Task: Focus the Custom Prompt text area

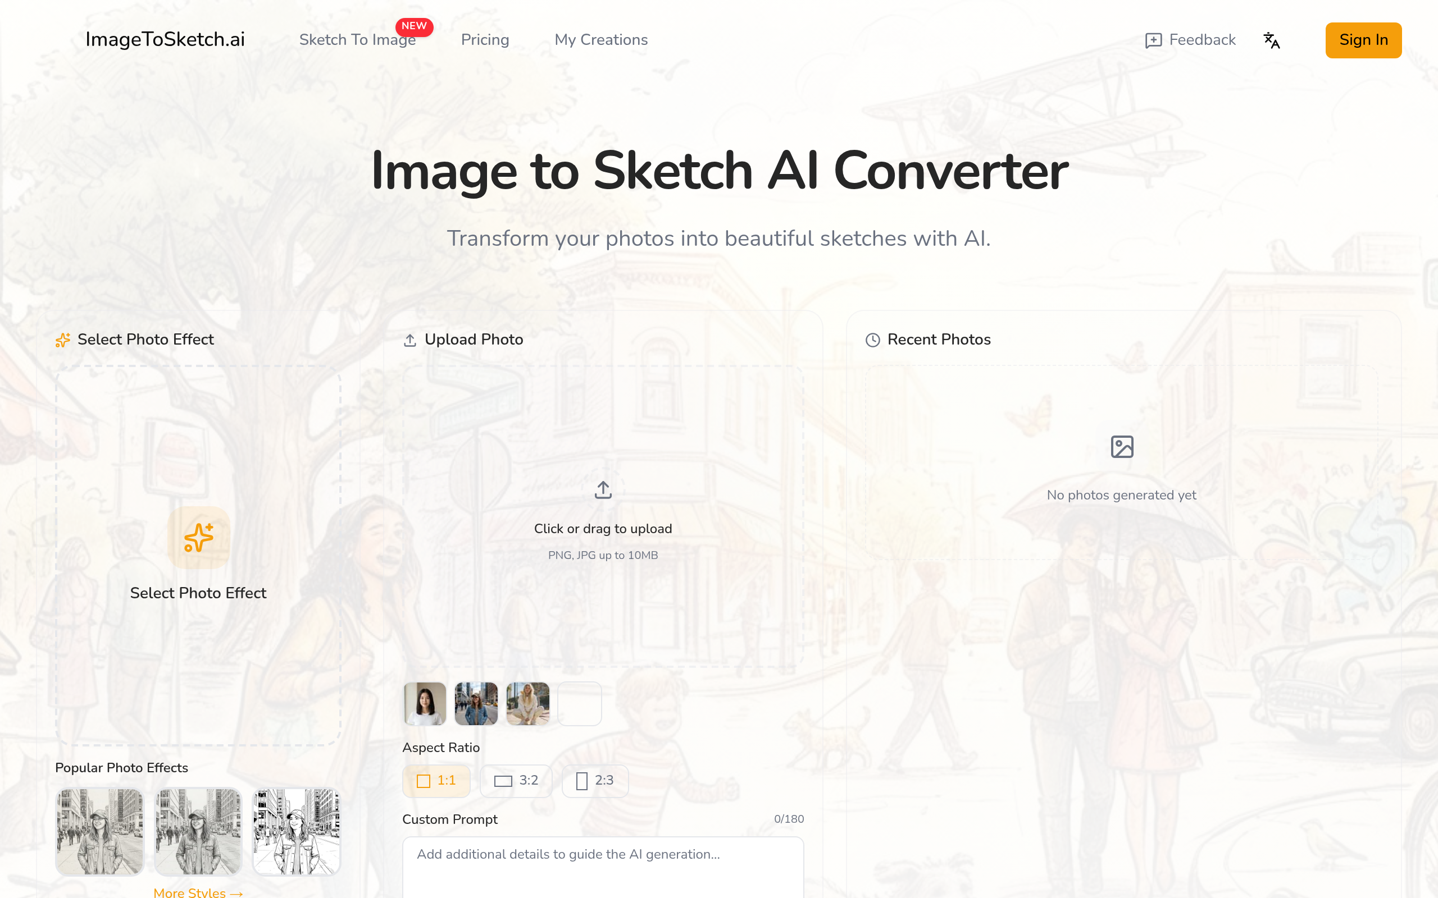Action: click(603, 867)
